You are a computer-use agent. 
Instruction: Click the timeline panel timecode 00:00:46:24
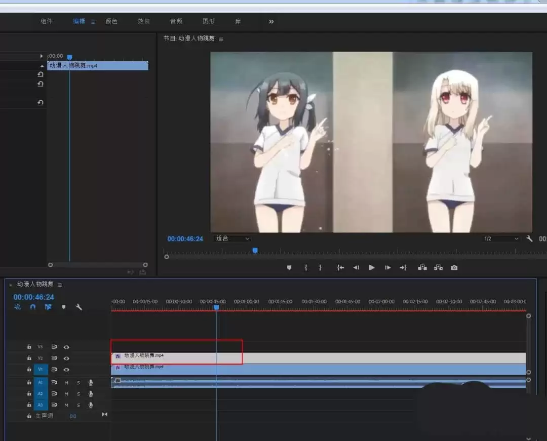click(x=34, y=297)
